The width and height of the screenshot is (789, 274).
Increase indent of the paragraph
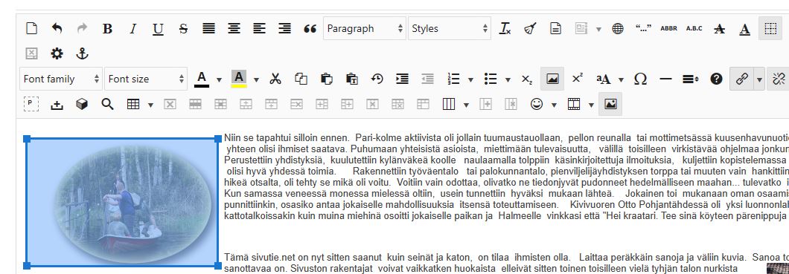point(402,79)
